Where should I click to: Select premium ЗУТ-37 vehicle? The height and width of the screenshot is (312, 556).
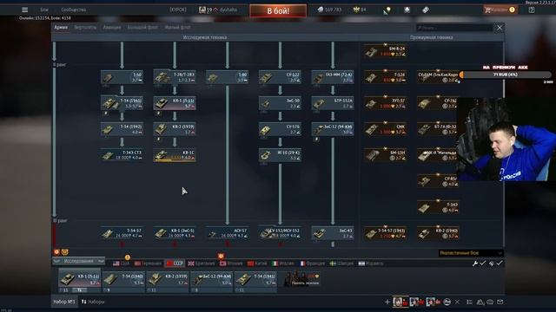click(386, 103)
